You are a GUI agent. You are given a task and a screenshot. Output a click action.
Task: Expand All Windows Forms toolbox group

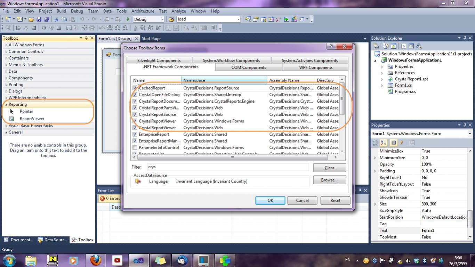click(6, 45)
